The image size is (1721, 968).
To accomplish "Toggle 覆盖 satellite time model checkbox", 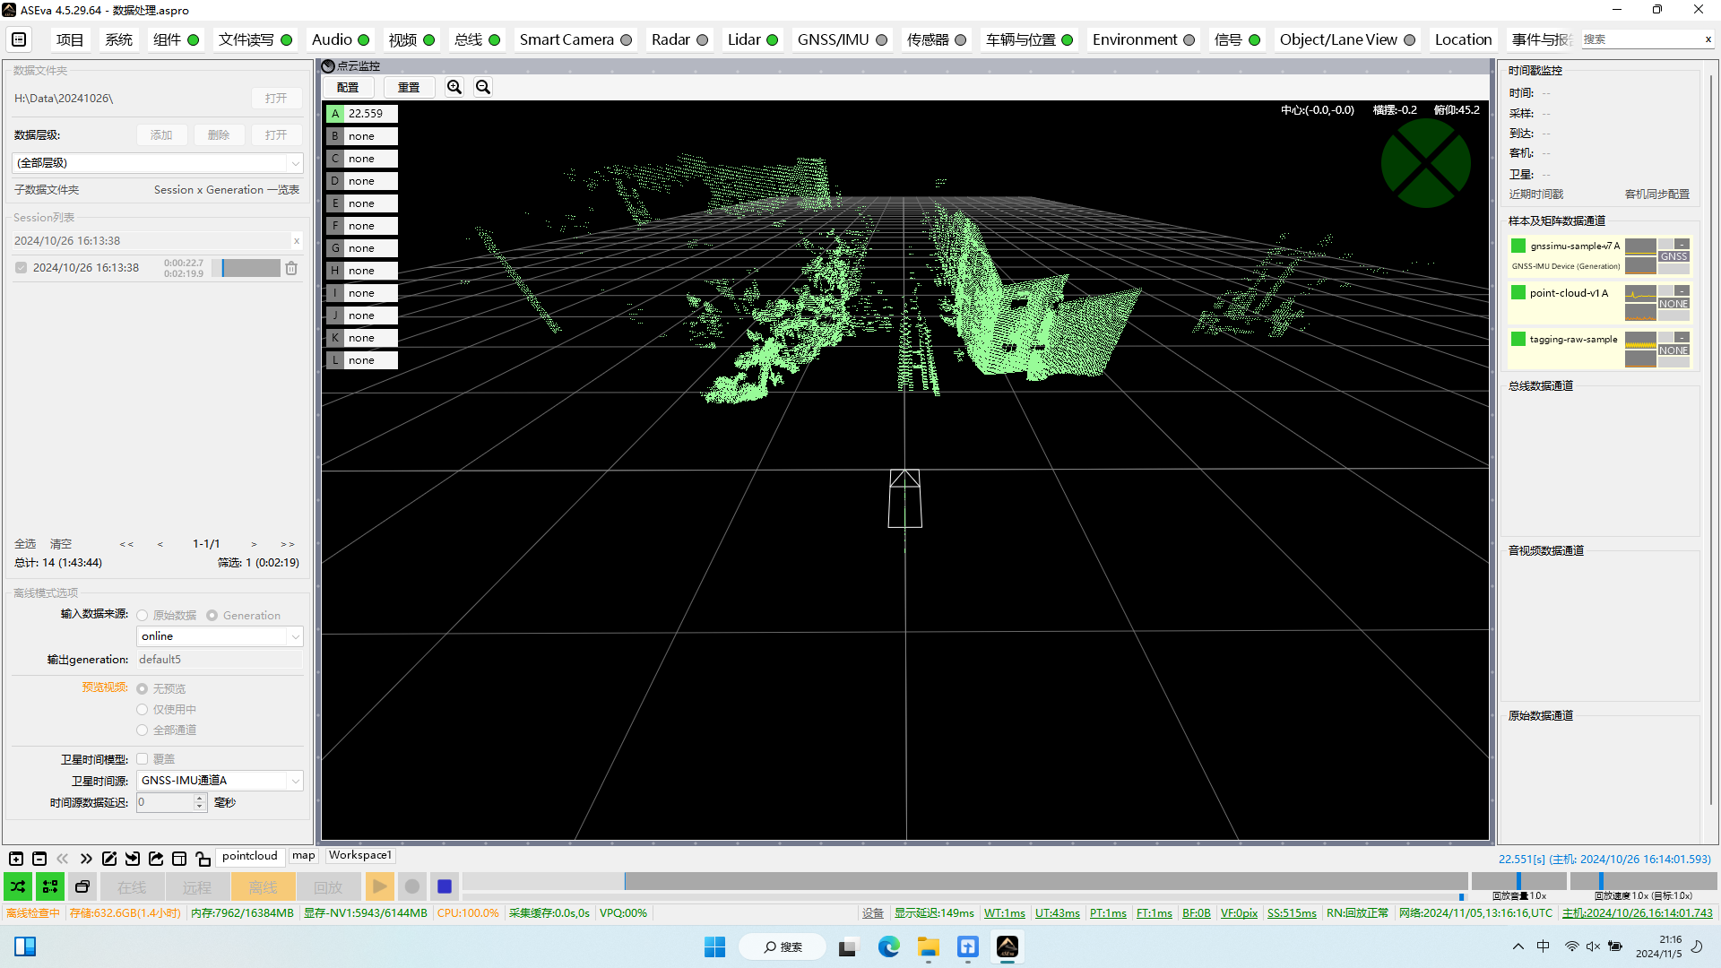I will point(142,759).
